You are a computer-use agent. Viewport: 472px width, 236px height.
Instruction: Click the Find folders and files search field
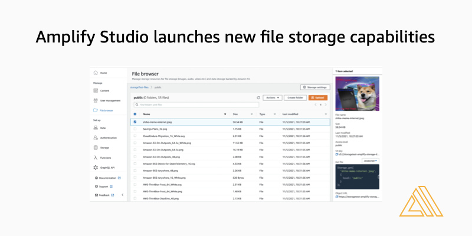[196, 105]
